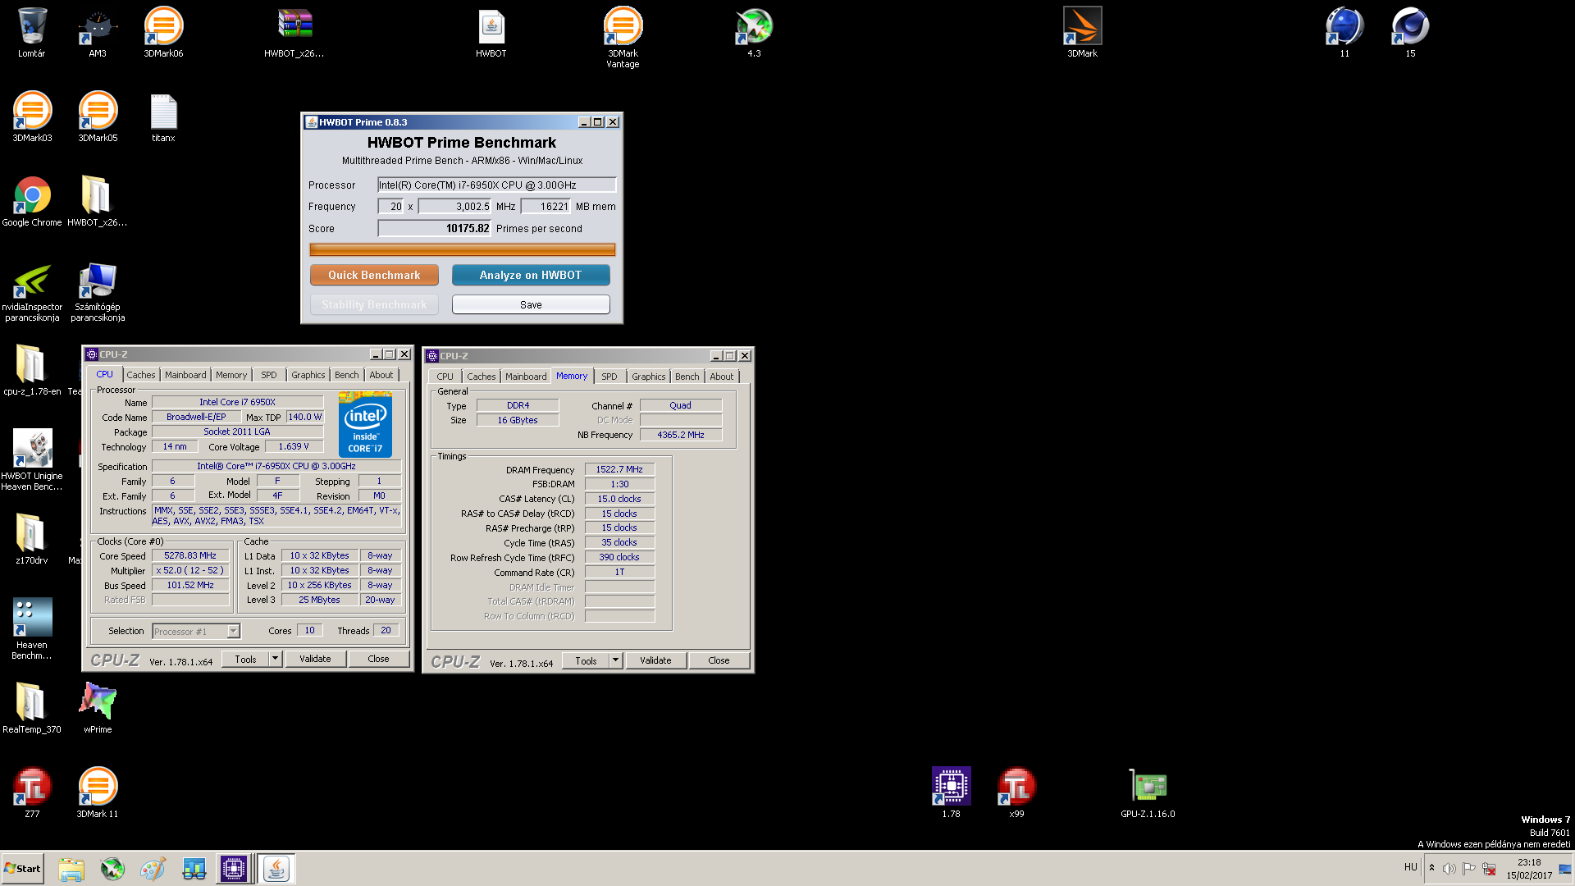Click Close button in right CPU-Z

click(x=719, y=660)
